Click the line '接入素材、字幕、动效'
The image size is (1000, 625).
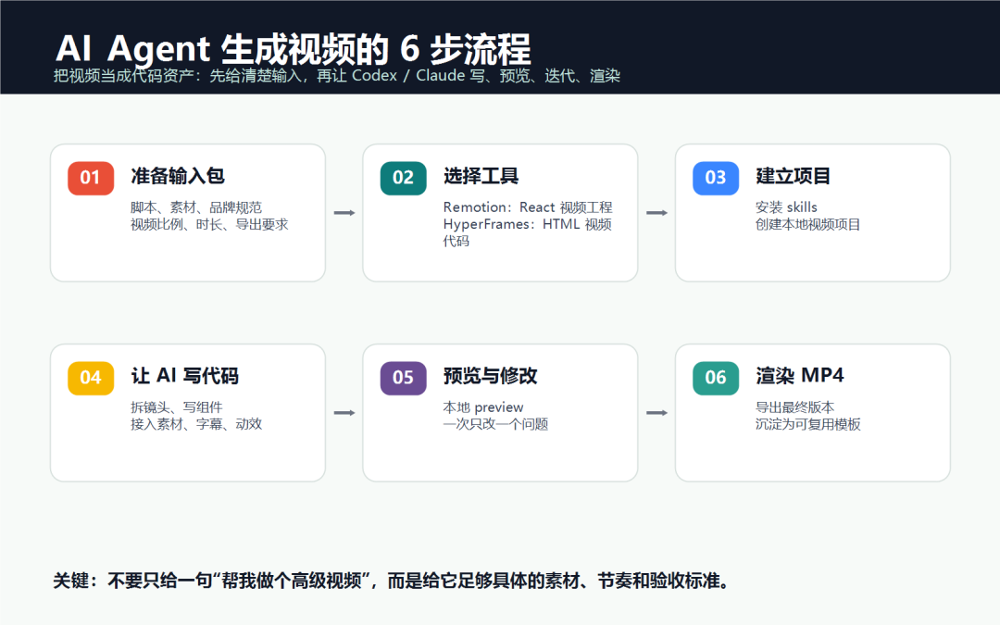[x=196, y=424]
